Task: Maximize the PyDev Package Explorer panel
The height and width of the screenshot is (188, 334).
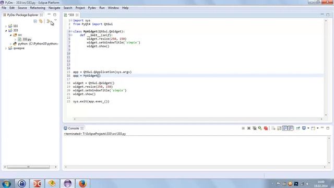Action: (55, 15)
